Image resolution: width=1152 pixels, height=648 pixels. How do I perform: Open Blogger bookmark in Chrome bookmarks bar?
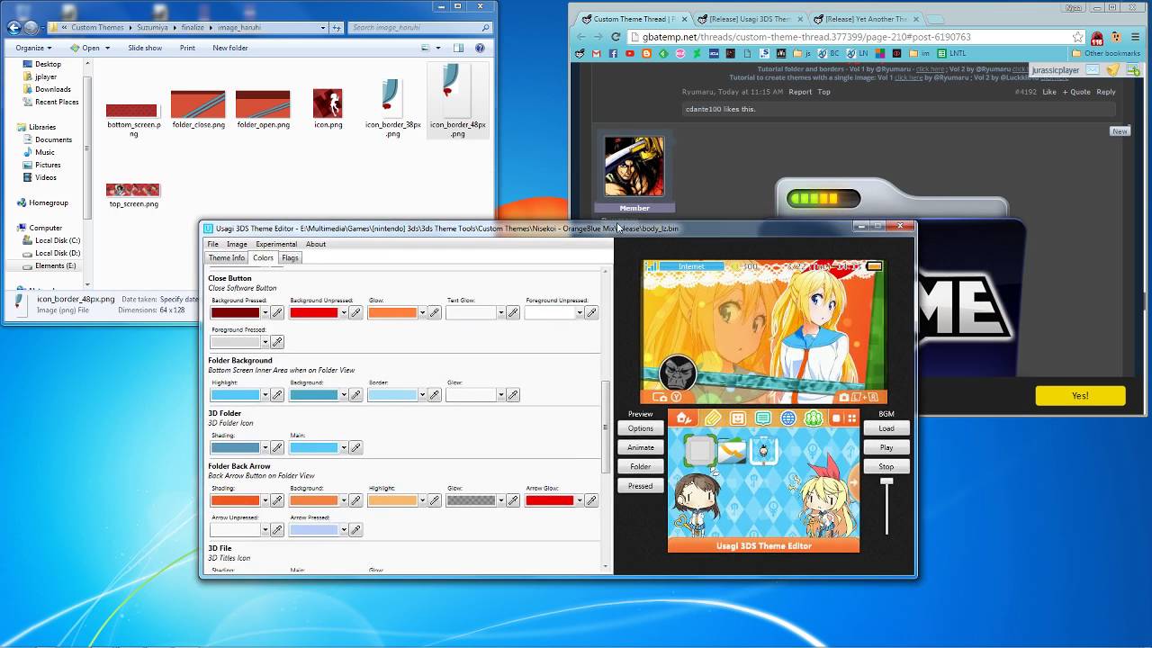[646, 54]
